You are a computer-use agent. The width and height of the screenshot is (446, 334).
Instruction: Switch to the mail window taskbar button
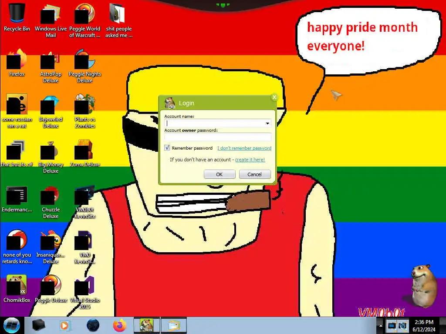tap(174, 325)
